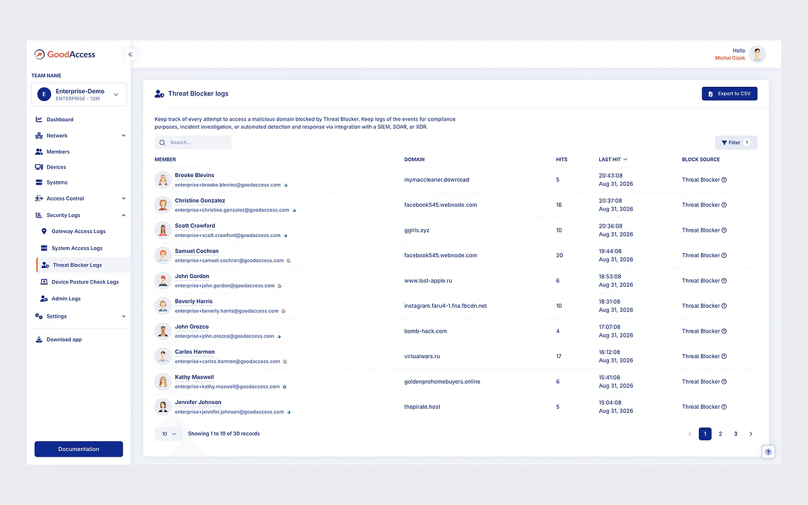Click the System Access Logs icon

click(x=44, y=248)
